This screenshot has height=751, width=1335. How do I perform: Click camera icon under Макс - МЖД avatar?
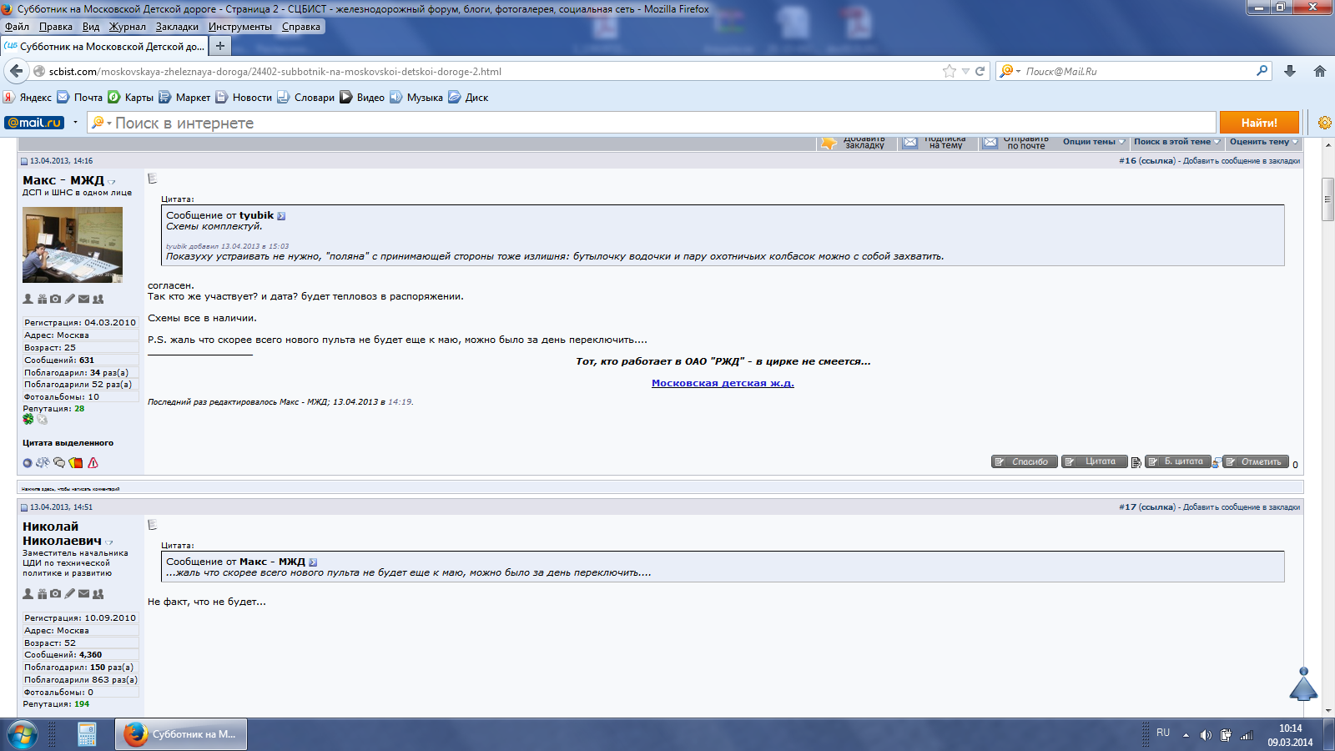pos(55,299)
